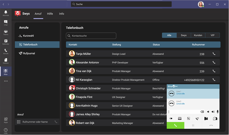The height and width of the screenshot is (135, 229).
Task: Click the Suche bar at top
Action: (x=121, y=4)
